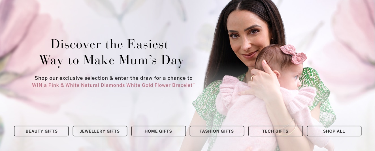Click the gold ring on mother's finger

pos(252,78)
